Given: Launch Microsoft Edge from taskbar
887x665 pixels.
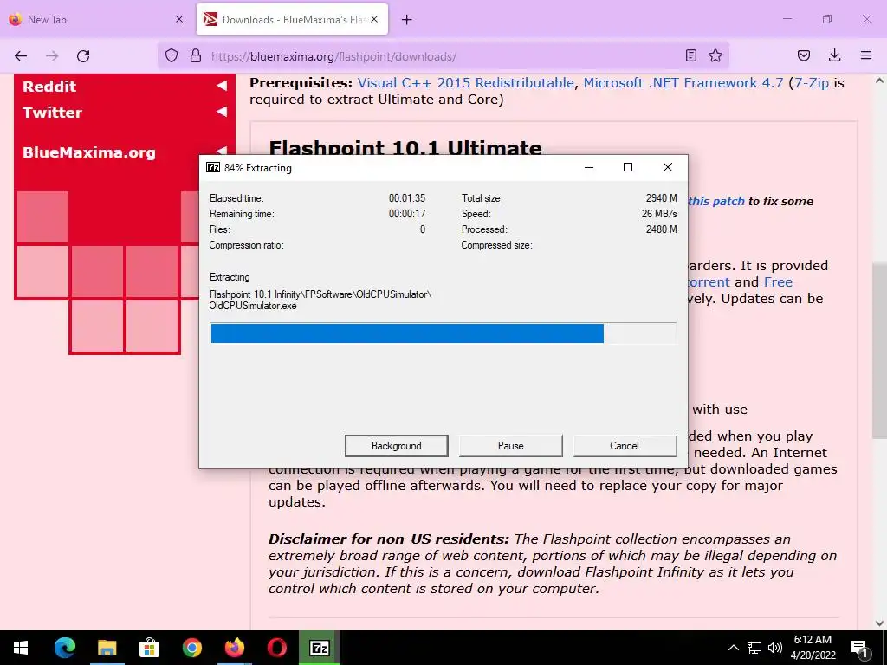Looking at the screenshot, I should (x=64, y=648).
